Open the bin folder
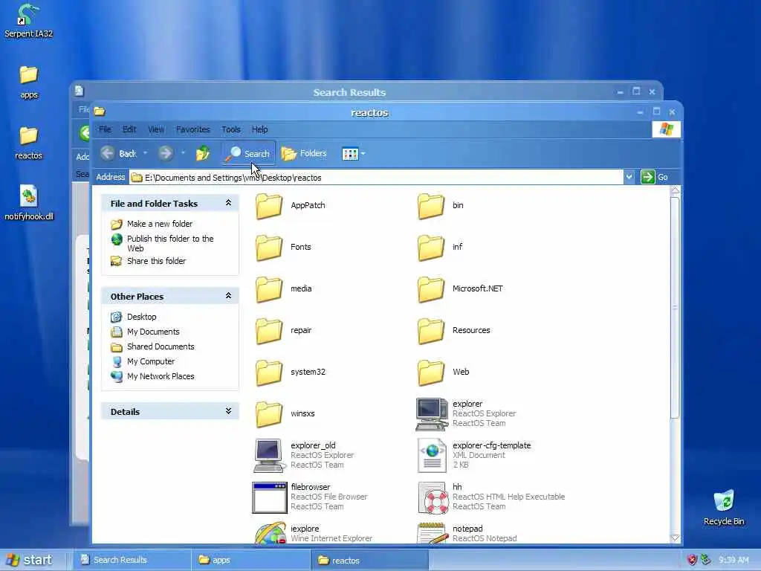The image size is (761, 571). pos(441,205)
